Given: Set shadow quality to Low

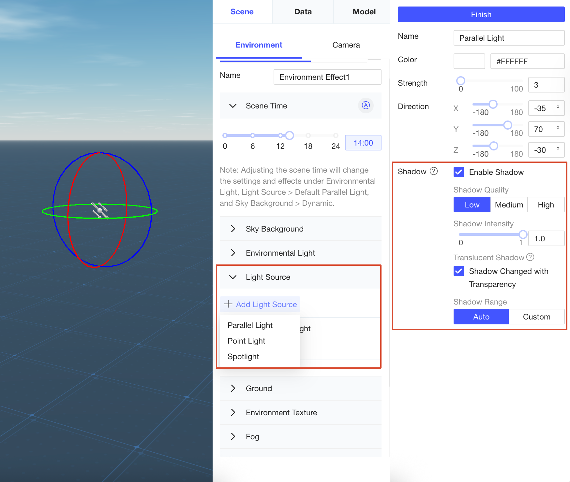Looking at the screenshot, I should tap(472, 205).
